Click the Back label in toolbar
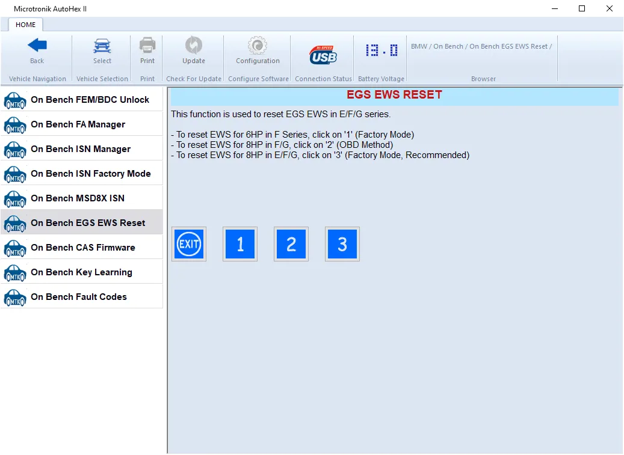Image resolution: width=624 pixels, height=455 pixels. [x=37, y=61]
